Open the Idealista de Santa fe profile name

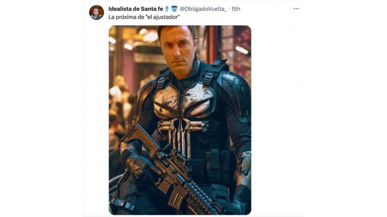click(x=136, y=9)
